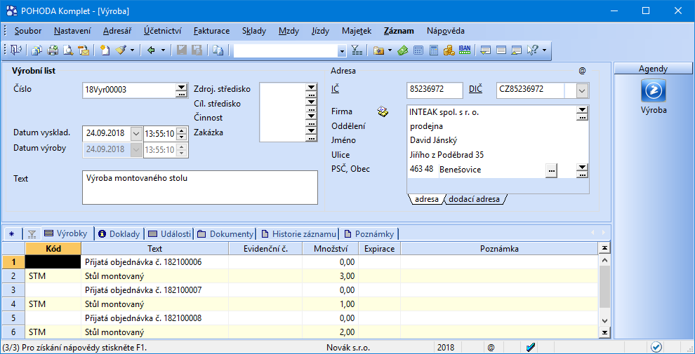Open the Události tab

(169, 233)
